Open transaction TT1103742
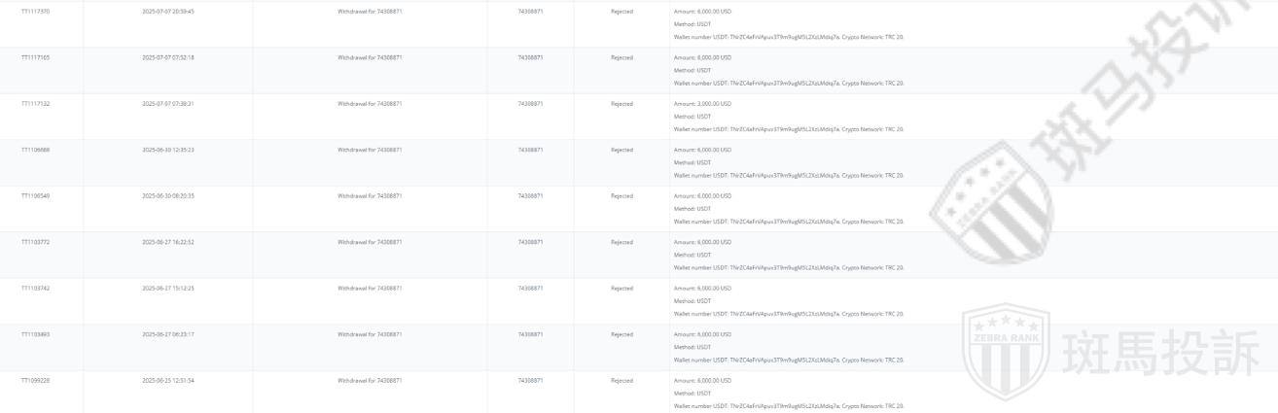Image resolution: width=1278 pixels, height=413 pixels. pos(36,288)
